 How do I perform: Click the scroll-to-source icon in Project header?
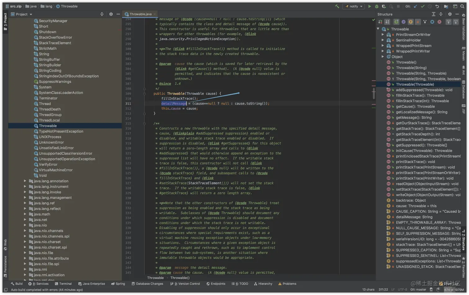102,14
